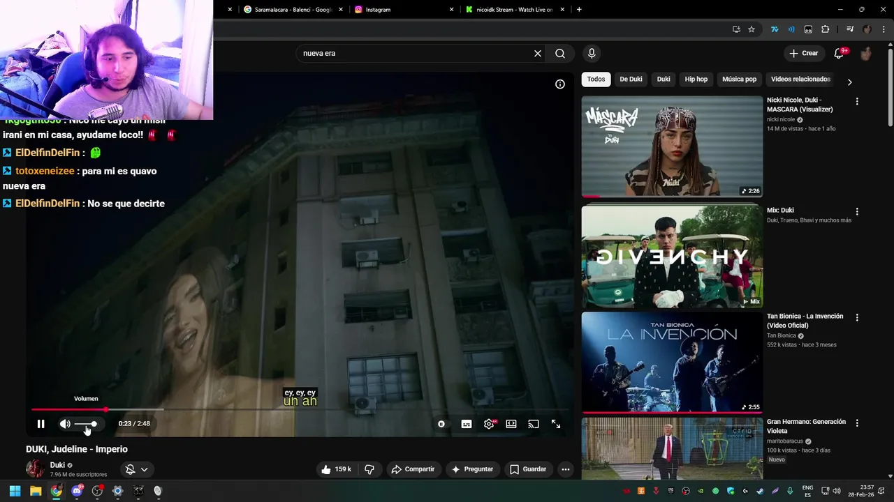
Task: Open the MASCARA Visualizer video thumbnail
Action: coord(672,146)
